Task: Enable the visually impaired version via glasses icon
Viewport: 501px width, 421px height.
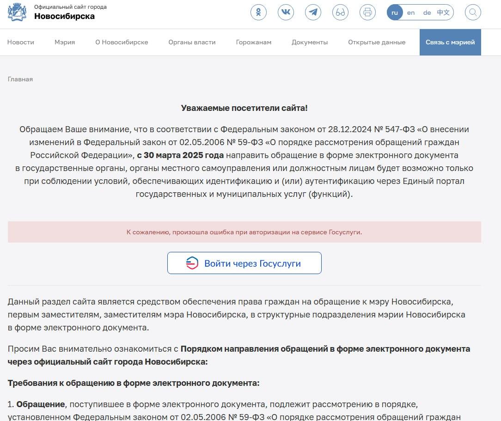Action: pos(340,12)
